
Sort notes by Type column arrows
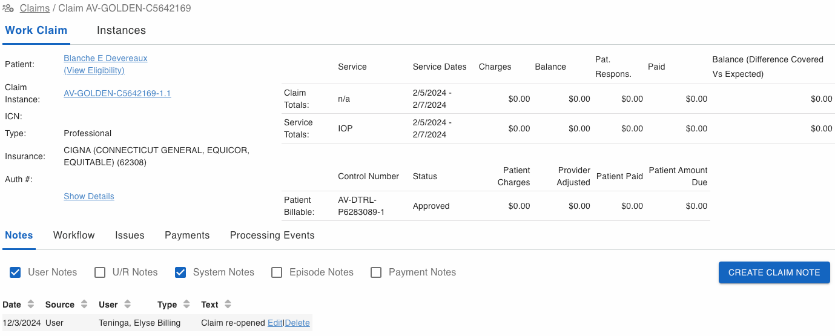tap(186, 305)
